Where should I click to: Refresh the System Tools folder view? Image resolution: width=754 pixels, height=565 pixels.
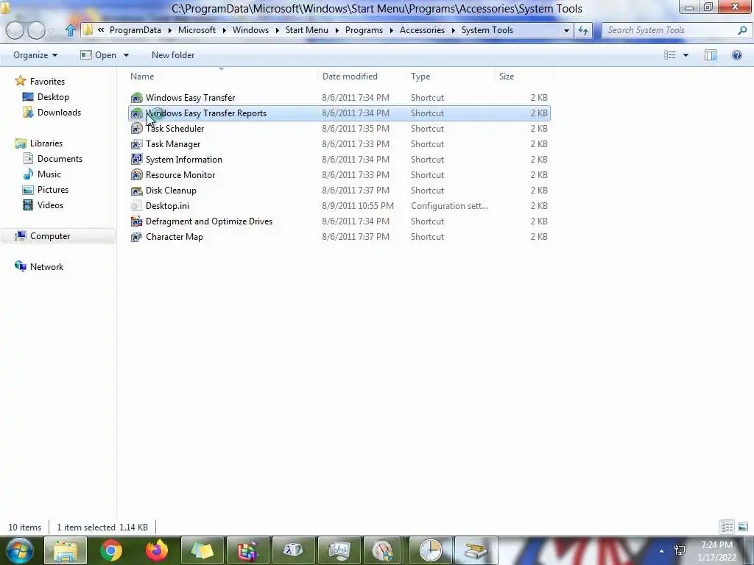click(x=583, y=30)
